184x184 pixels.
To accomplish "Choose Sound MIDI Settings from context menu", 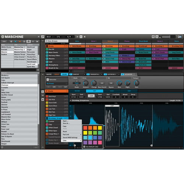I will (x=71, y=138).
